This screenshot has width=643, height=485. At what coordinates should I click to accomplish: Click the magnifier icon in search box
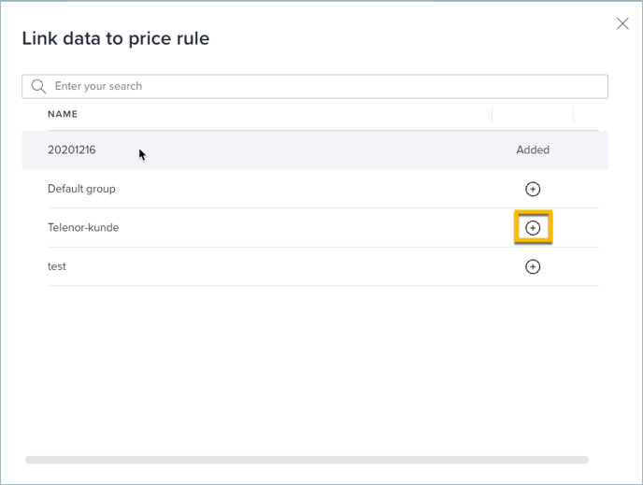click(38, 86)
